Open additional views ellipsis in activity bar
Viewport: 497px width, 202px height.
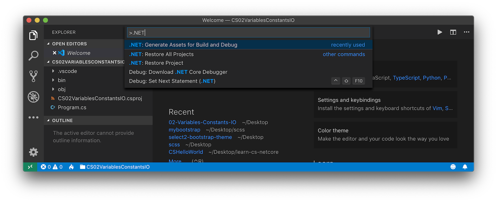tap(33, 117)
